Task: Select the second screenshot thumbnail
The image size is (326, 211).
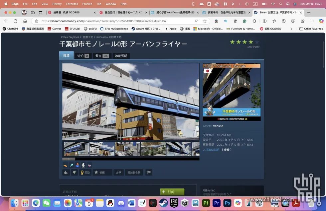Action: [102, 149]
